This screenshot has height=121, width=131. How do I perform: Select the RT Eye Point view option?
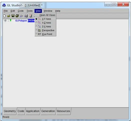tap(45, 34)
